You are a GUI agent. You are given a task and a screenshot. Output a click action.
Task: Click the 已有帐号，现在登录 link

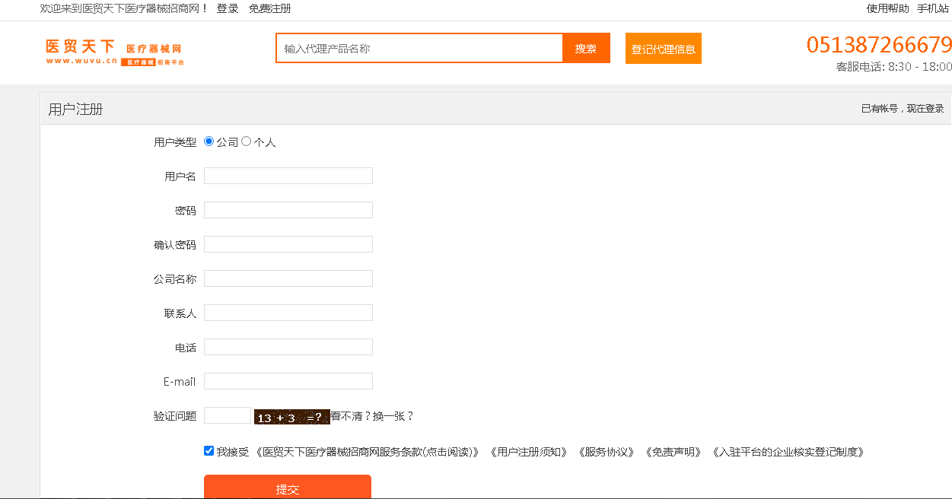pyautogui.click(x=902, y=109)
